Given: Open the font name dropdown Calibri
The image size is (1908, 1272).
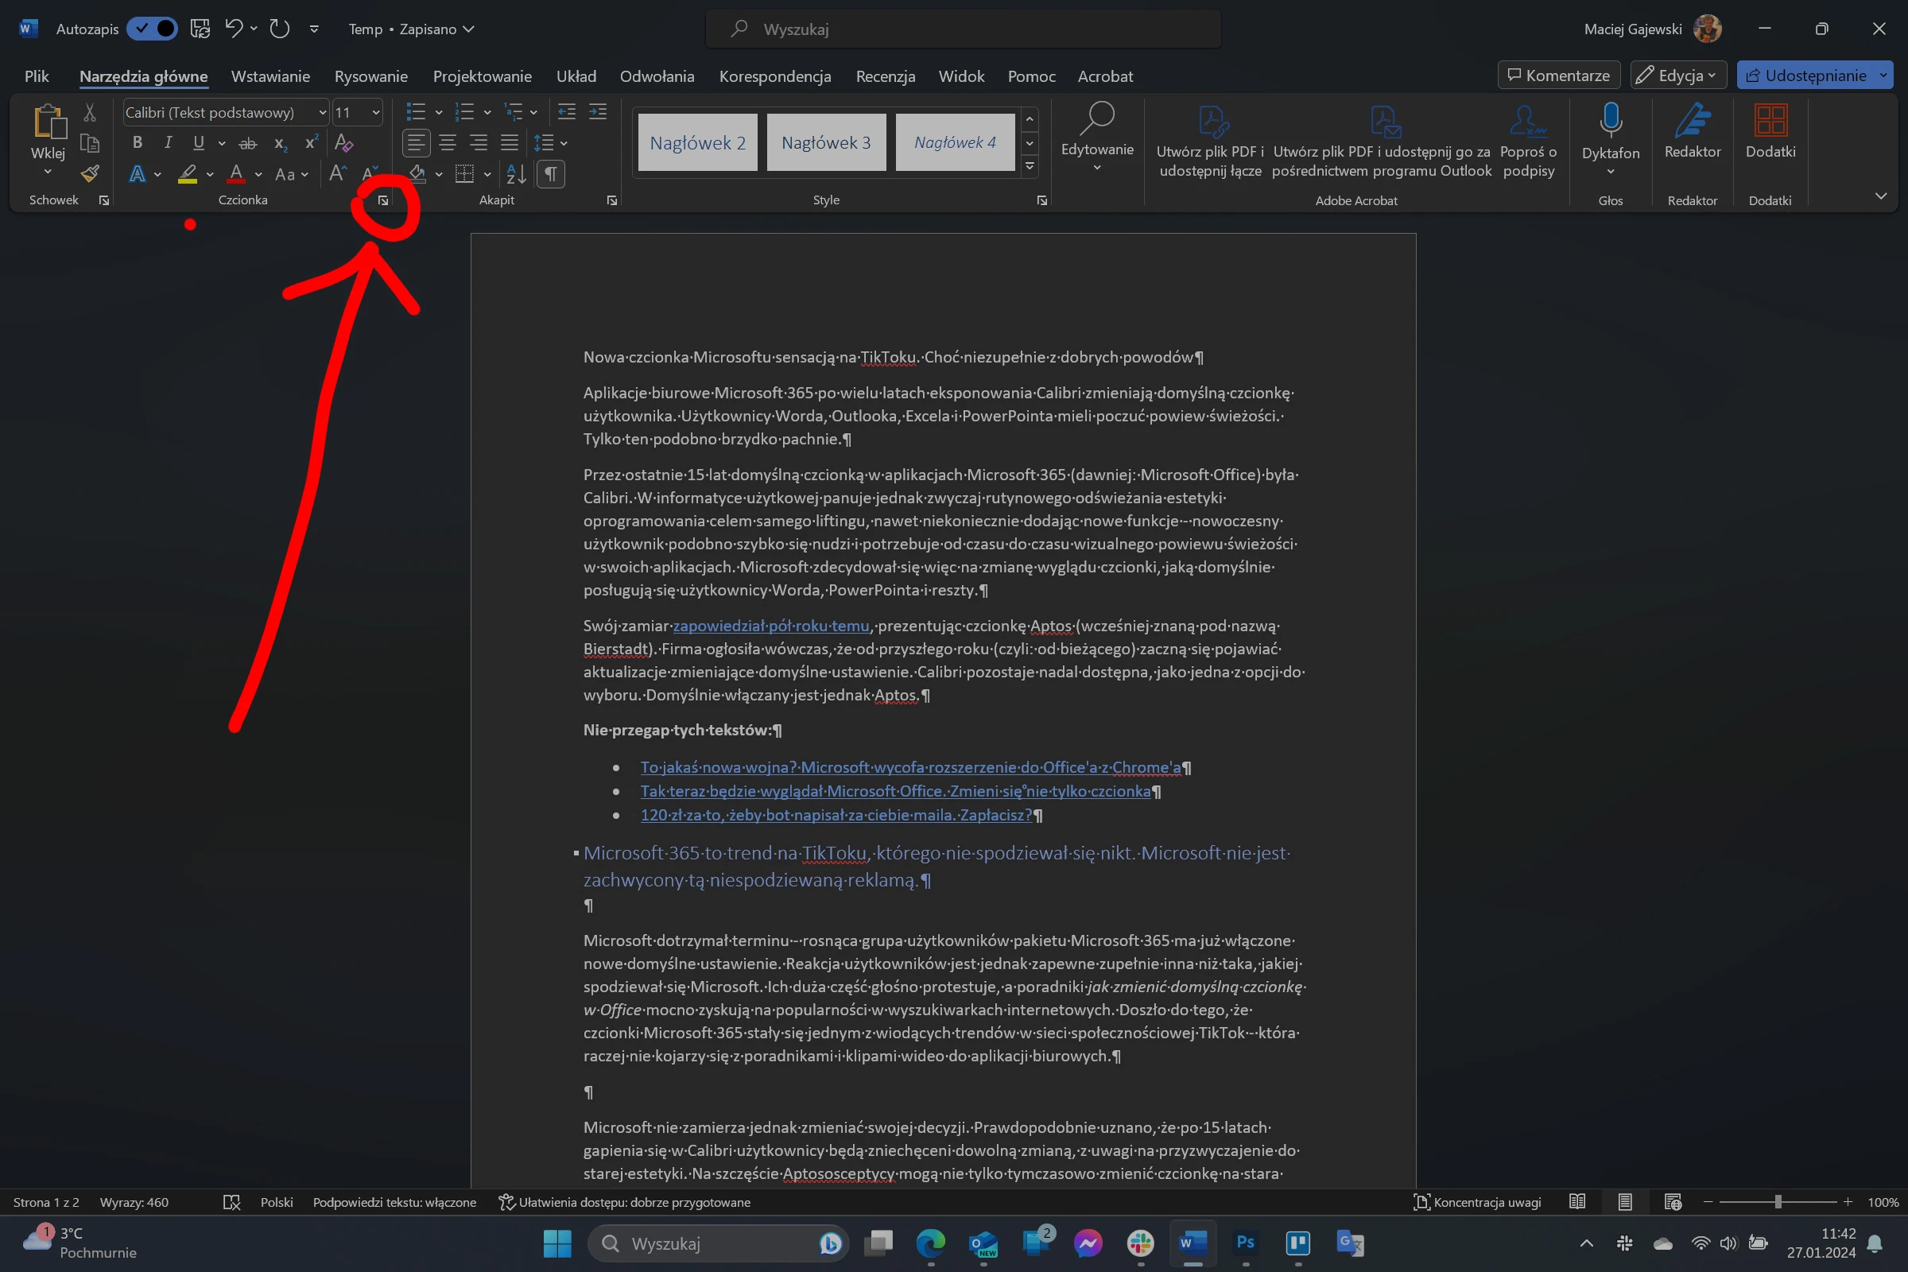Looking at the screenshot, I should click(x=322, y=113).
